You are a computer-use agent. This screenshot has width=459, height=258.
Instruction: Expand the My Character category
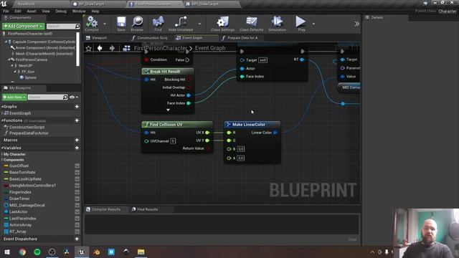pyautogui.click(x=2, y=155)
